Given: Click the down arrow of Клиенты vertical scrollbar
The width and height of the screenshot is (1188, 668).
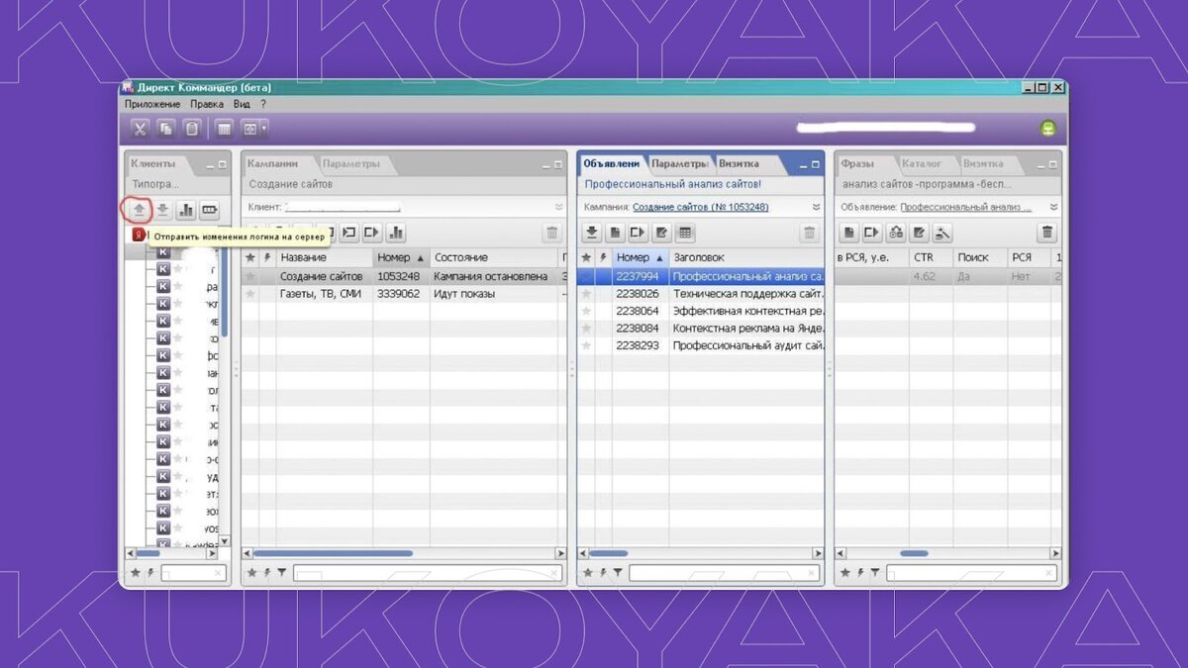Looking at the screenshot, I should click(x=224, y=541).
